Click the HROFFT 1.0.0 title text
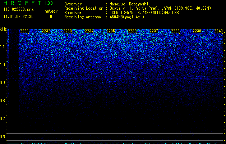This screenshot has width=226, height=144. pyautogui.click(x=28, y=3)
